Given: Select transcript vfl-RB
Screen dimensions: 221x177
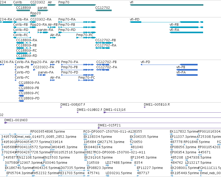Looking at the screenshot, I should (186, 27).
